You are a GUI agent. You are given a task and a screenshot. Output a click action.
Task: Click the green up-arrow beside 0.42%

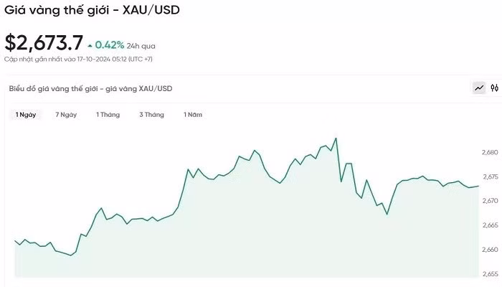[90, 45]
